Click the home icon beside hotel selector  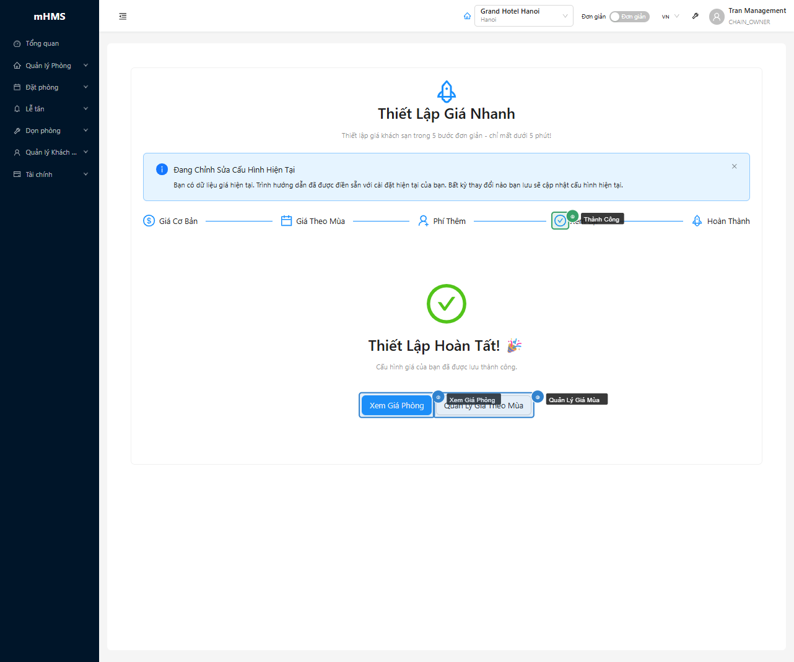(467, 16)
